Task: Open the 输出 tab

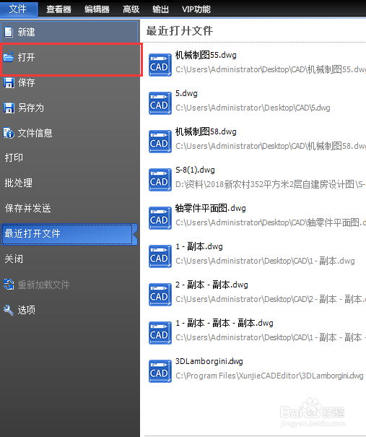Action: (x=160, y=9)
